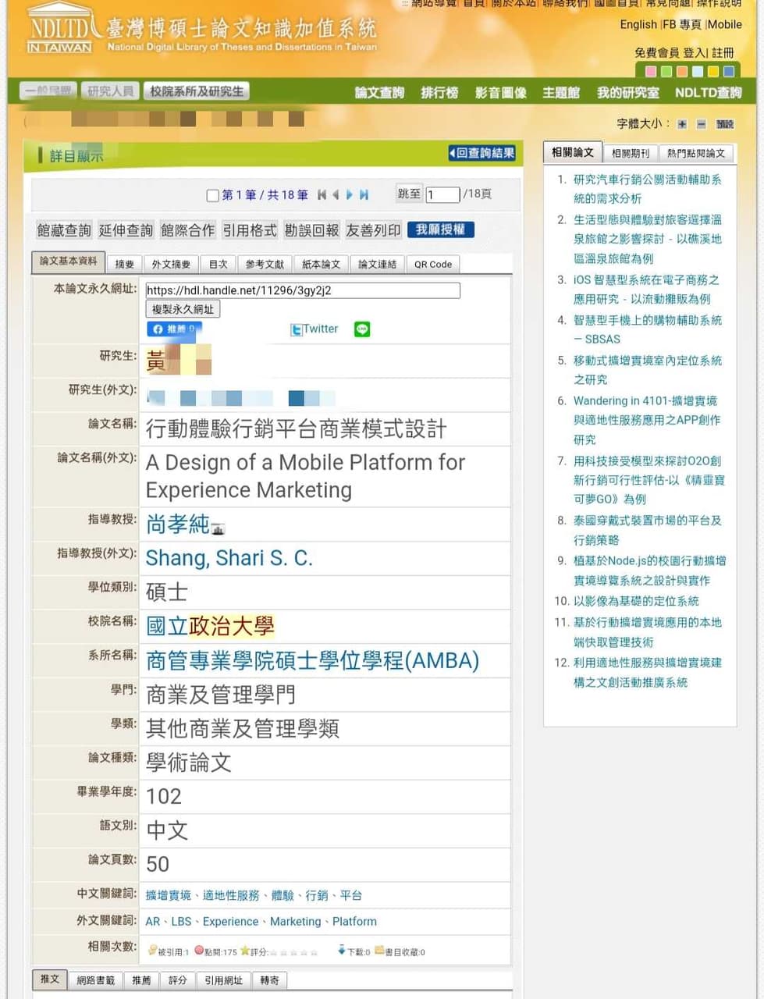Open the 排行榜 menu item
The width and height of the screenshot is (764, 999).
point(439,93)
